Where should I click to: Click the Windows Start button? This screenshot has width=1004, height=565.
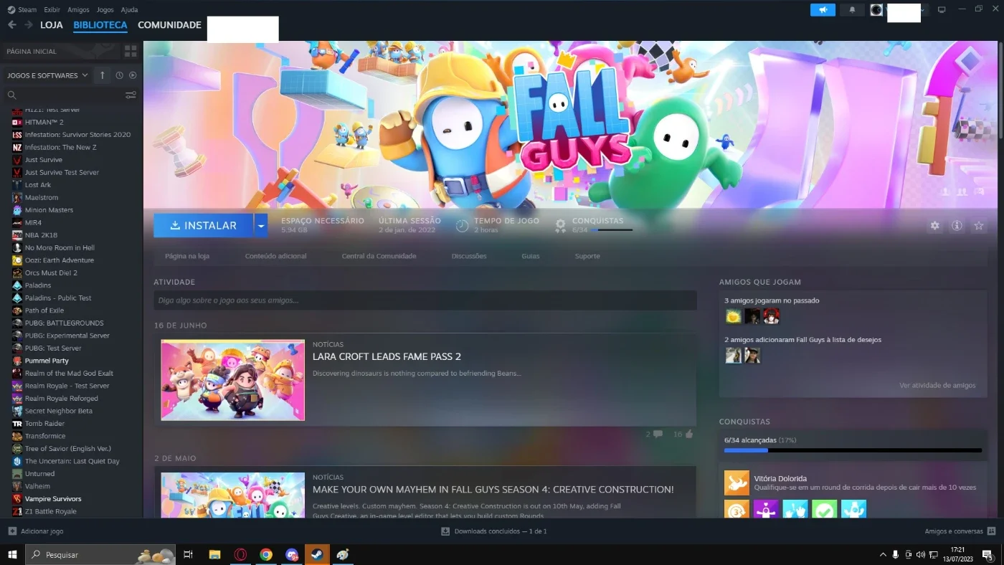(12, 554)
